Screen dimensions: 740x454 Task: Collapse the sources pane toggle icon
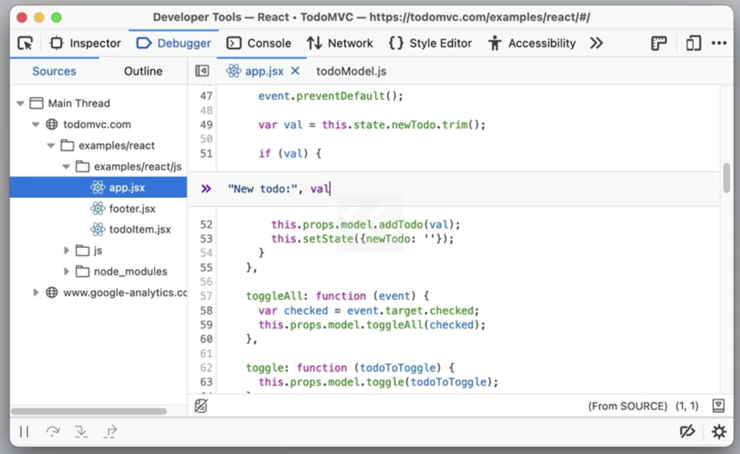pos(202,71)
